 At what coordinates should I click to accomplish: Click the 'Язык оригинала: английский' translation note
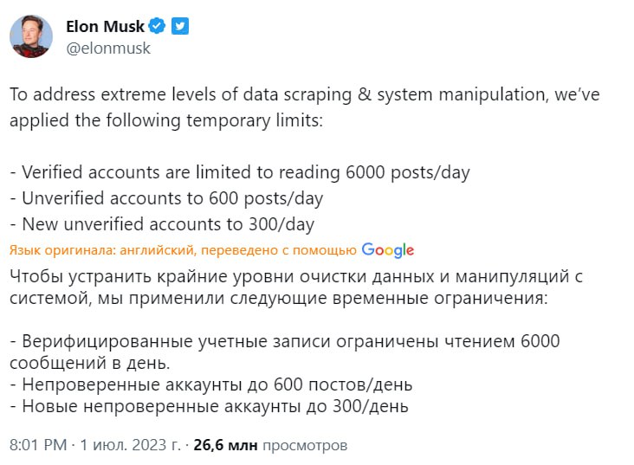[x=183, y=250]
